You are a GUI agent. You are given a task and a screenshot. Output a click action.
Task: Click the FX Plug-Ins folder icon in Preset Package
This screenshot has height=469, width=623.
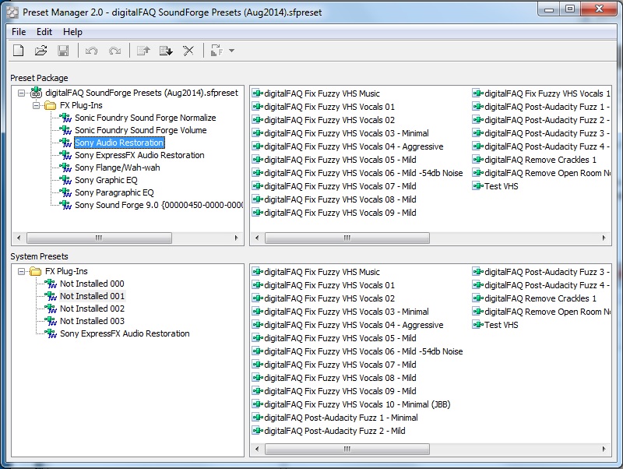click(51, 105)
